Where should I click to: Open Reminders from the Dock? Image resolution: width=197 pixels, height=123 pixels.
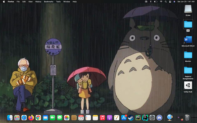88,118
